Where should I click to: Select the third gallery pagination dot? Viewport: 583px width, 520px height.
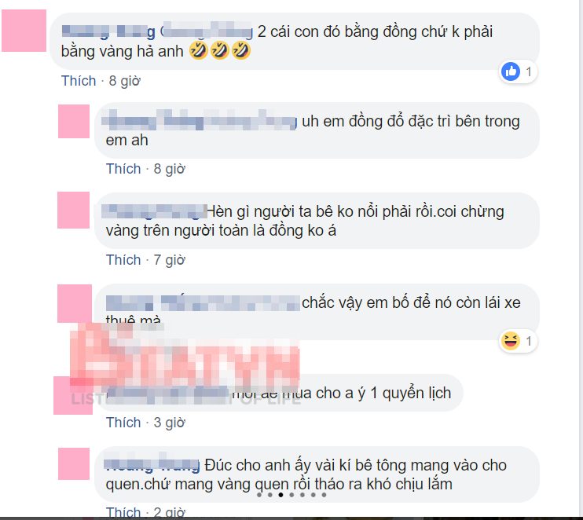(x=280, y=495)
